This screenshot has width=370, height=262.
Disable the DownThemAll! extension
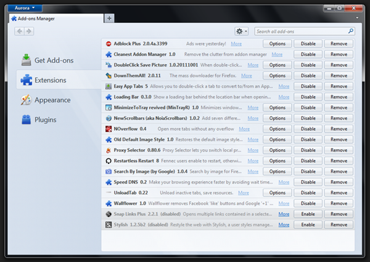[x=308, y=76]
